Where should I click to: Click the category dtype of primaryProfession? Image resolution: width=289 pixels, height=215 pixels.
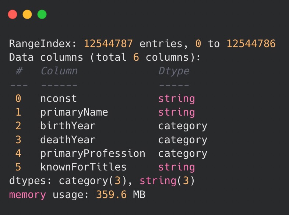183,154
